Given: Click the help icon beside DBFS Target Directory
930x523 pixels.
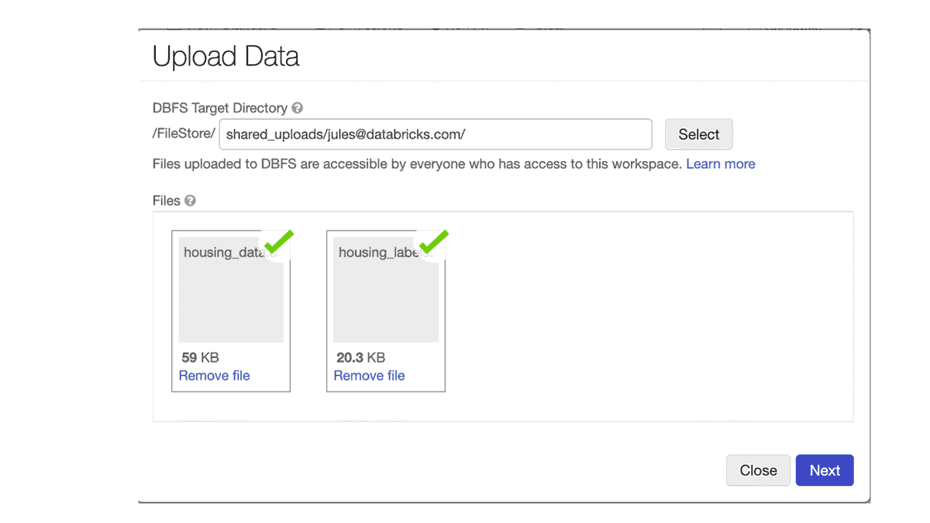Looking at the screenshot, I should click(x=298, y=108).
